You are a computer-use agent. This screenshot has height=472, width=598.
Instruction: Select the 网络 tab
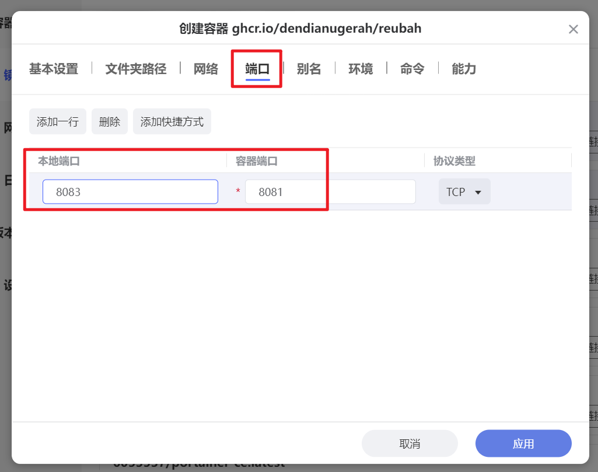click(205, 68)
